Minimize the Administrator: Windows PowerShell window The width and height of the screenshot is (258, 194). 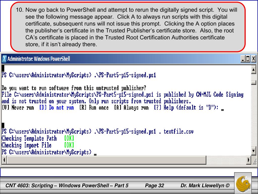point(243,59)
